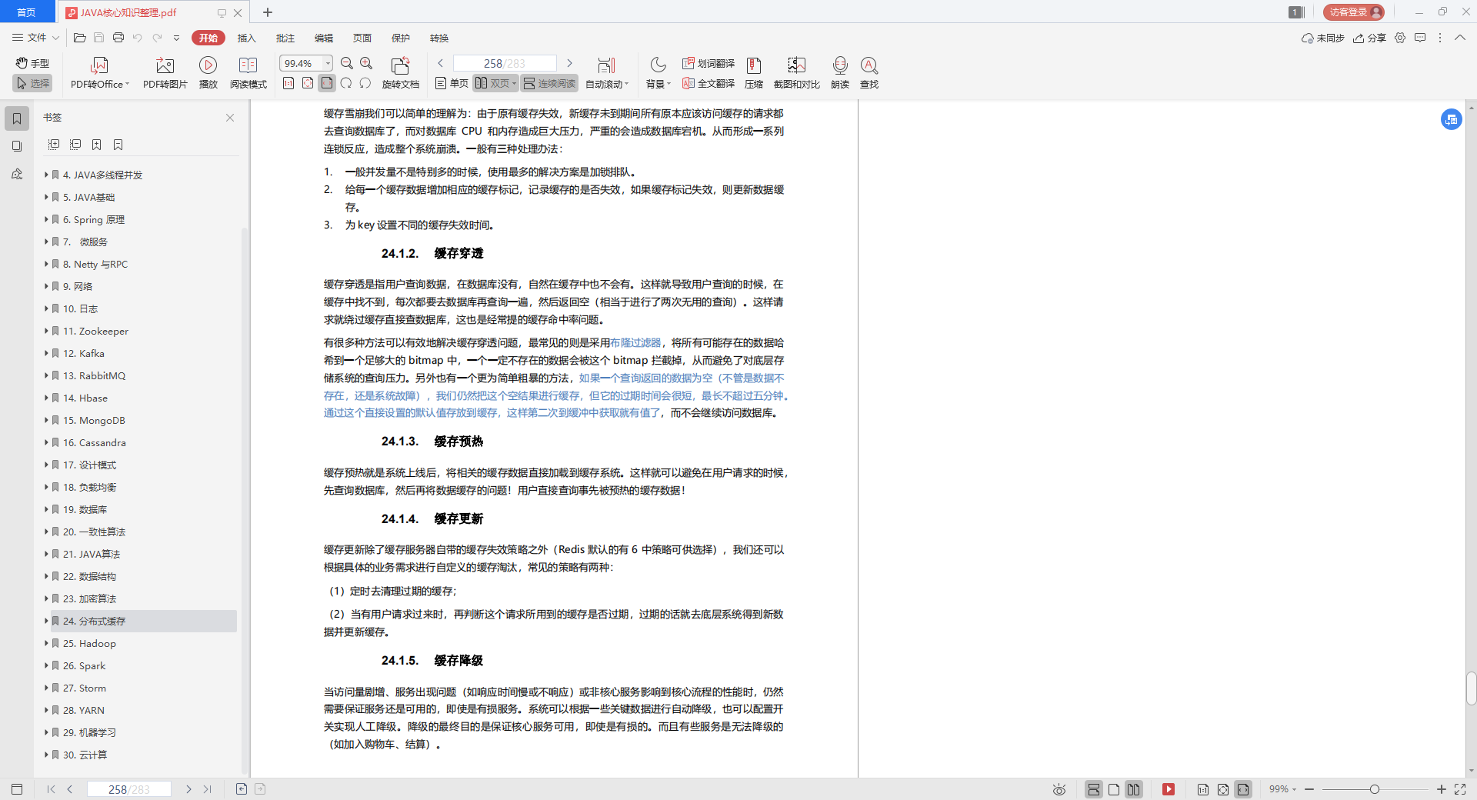Open the 查找 find tool

pyautogui.click(x=869, y=73)
